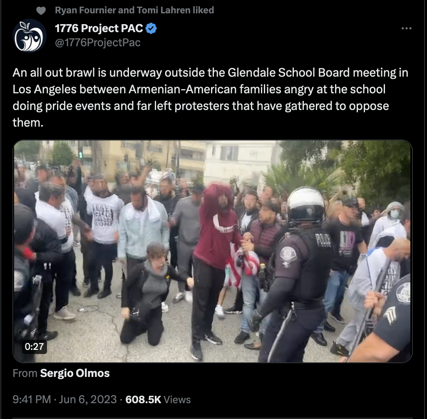Open the 1776 Project PAC apple avatar
The image size is (427, 419).
click(30, 36)
